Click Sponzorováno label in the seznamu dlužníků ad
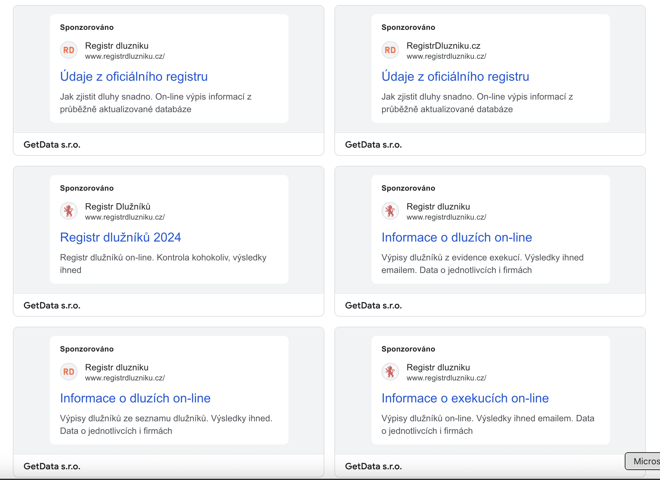660x480 pixels. click(87, 349)
